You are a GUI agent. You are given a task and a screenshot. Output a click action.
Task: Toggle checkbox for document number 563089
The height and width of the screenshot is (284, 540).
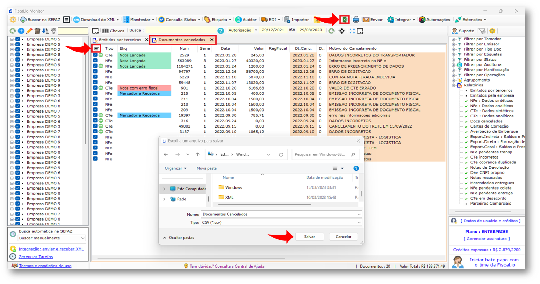pos(95,61)
